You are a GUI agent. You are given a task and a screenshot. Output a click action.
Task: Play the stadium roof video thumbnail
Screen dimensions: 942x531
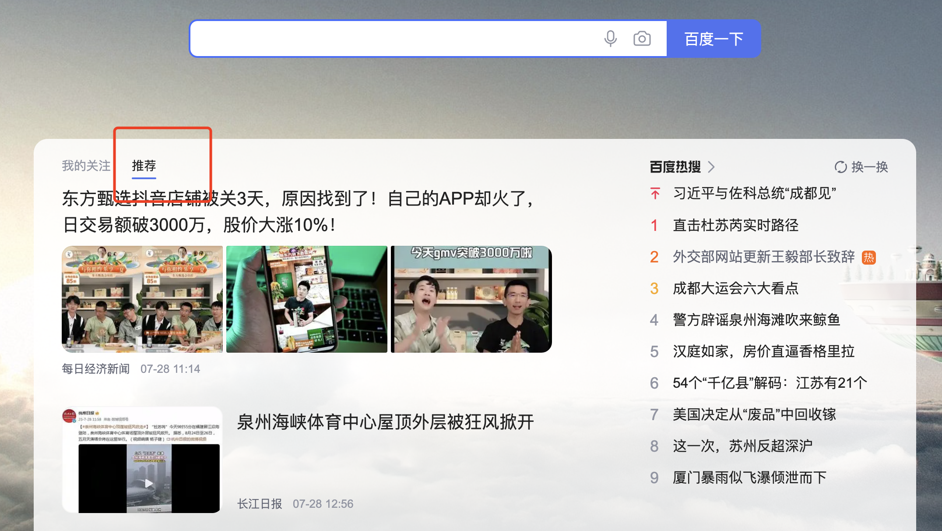point(149,483)
